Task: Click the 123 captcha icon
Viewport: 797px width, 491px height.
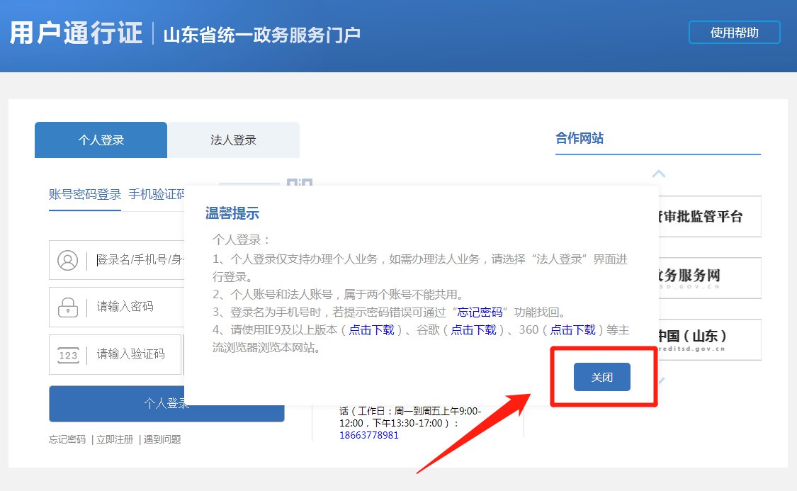Action: (67, 355)
